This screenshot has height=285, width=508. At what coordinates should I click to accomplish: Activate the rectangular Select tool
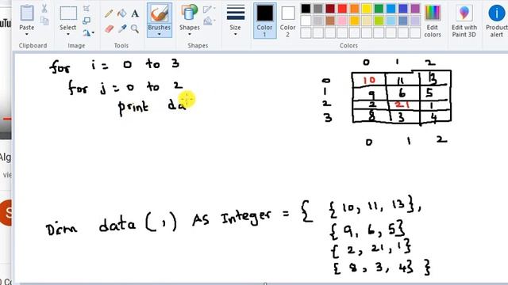coord(68,13)
